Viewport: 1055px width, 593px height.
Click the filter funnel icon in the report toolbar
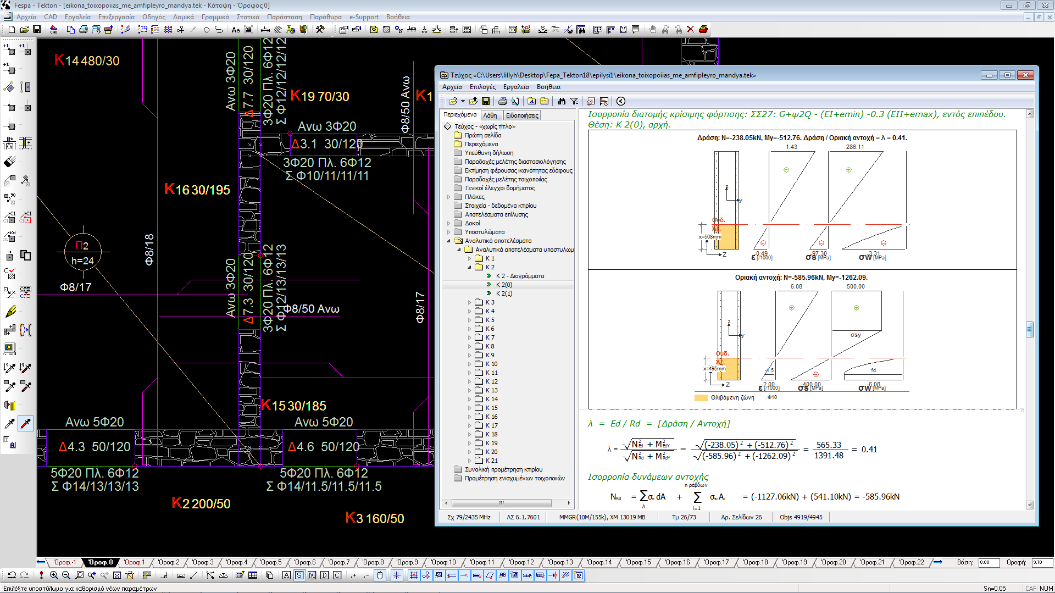574,101
